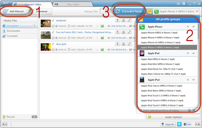This screenshot has width=202, height=128.
Task: Favorite the Apple iPad group star
Action: coord(188,53)
